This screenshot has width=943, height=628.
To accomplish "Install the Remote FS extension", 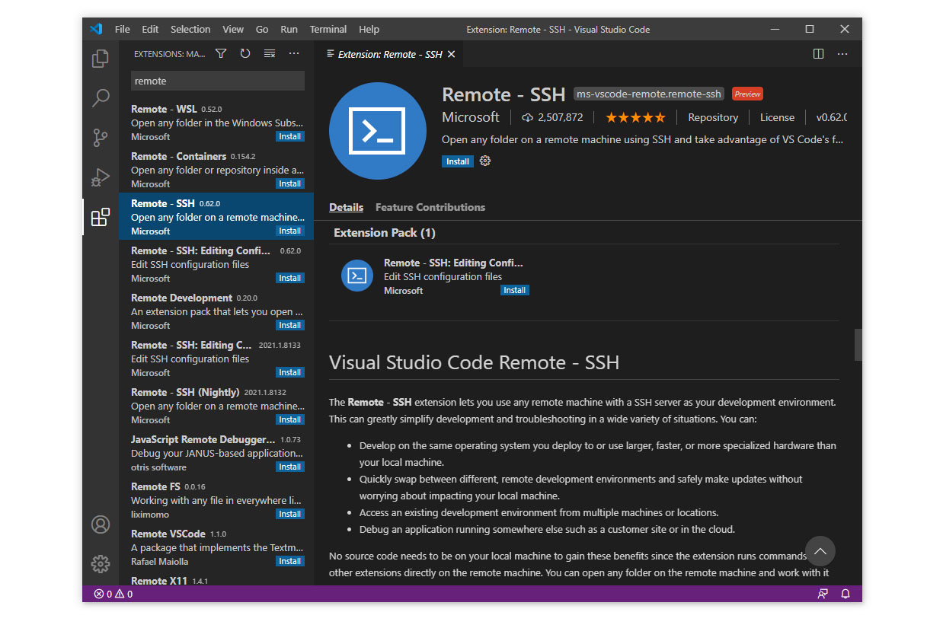I will pos(290,515).
